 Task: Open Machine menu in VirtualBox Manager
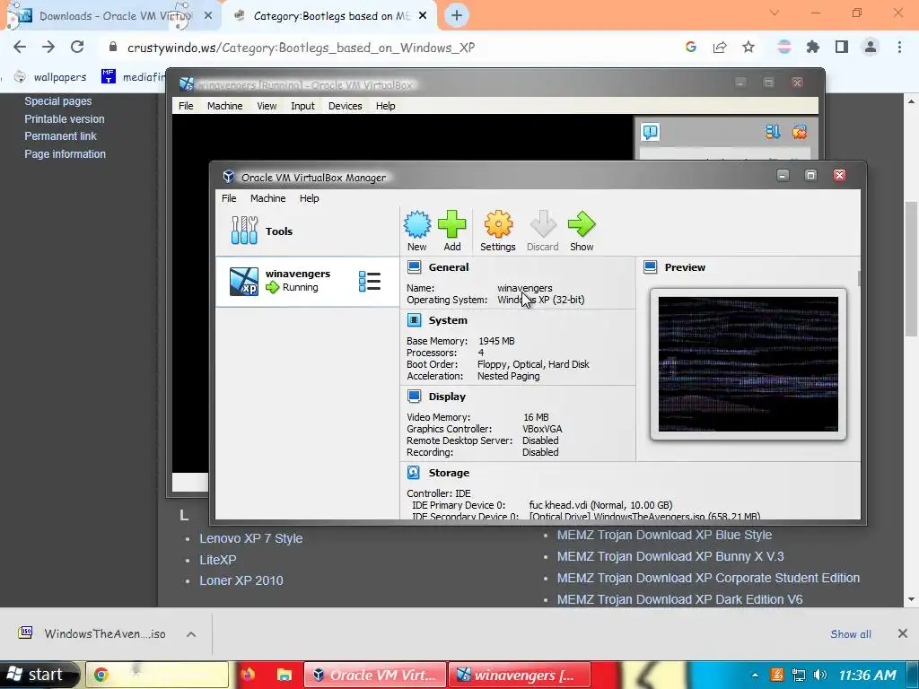[x=267, y=198]
